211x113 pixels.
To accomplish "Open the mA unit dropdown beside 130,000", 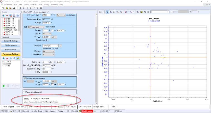I will [x=54, y=37].
